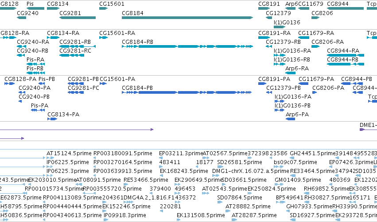
Task: Select the RP003180091.5prime EST label
Action: pos(123,153)
